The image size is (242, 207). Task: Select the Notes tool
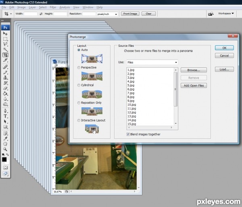5,133
